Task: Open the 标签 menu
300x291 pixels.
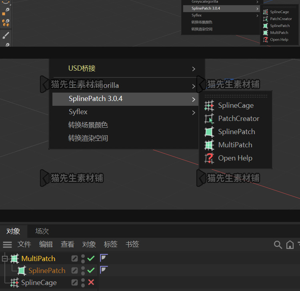Action: (110, 244)
